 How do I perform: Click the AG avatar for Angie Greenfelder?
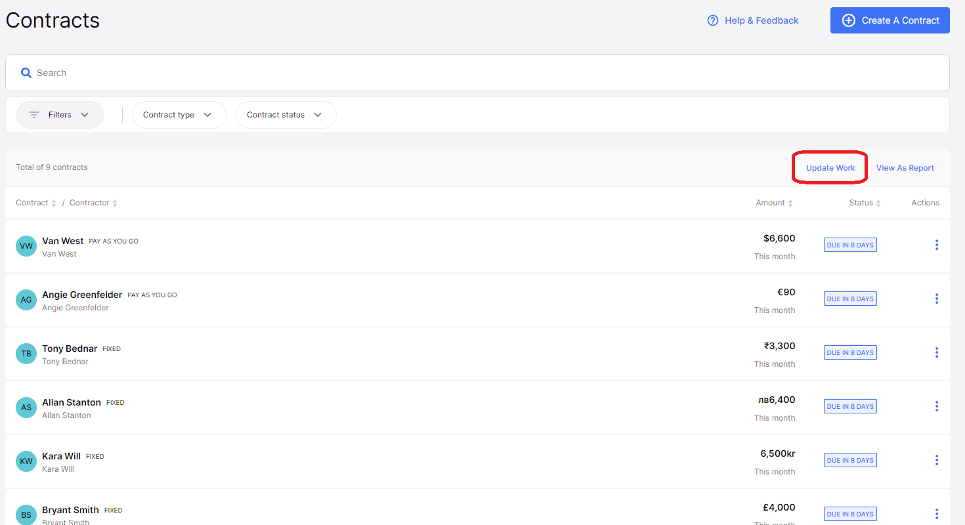coord(26,300)
